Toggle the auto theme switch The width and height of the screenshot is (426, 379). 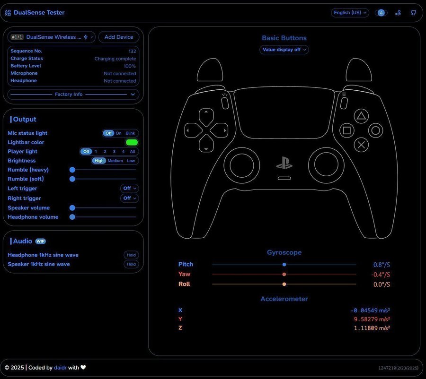[x=381, y=13]
